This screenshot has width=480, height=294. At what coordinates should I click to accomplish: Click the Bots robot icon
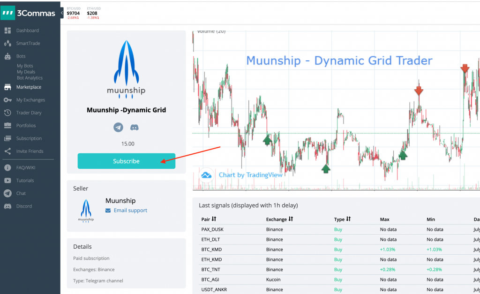tap(7, 56)
